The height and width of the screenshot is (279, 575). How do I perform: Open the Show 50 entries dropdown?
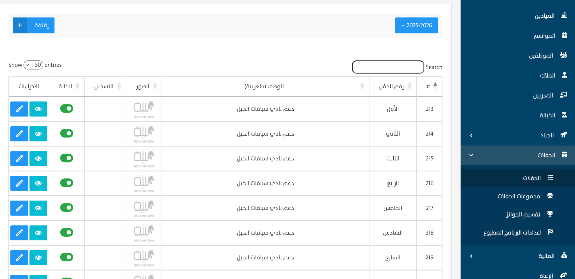pyautogui.click(x=33, y=65)
